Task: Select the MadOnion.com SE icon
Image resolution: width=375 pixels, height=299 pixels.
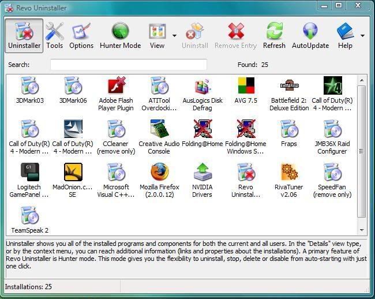Action: pos(73,172)
